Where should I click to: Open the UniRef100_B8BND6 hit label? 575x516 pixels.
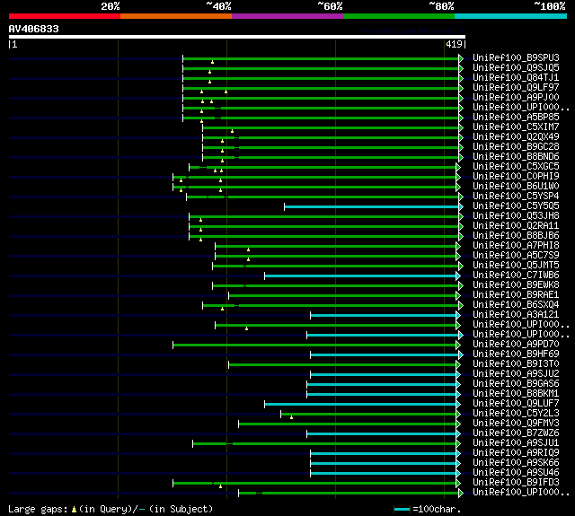coord(516,156)
